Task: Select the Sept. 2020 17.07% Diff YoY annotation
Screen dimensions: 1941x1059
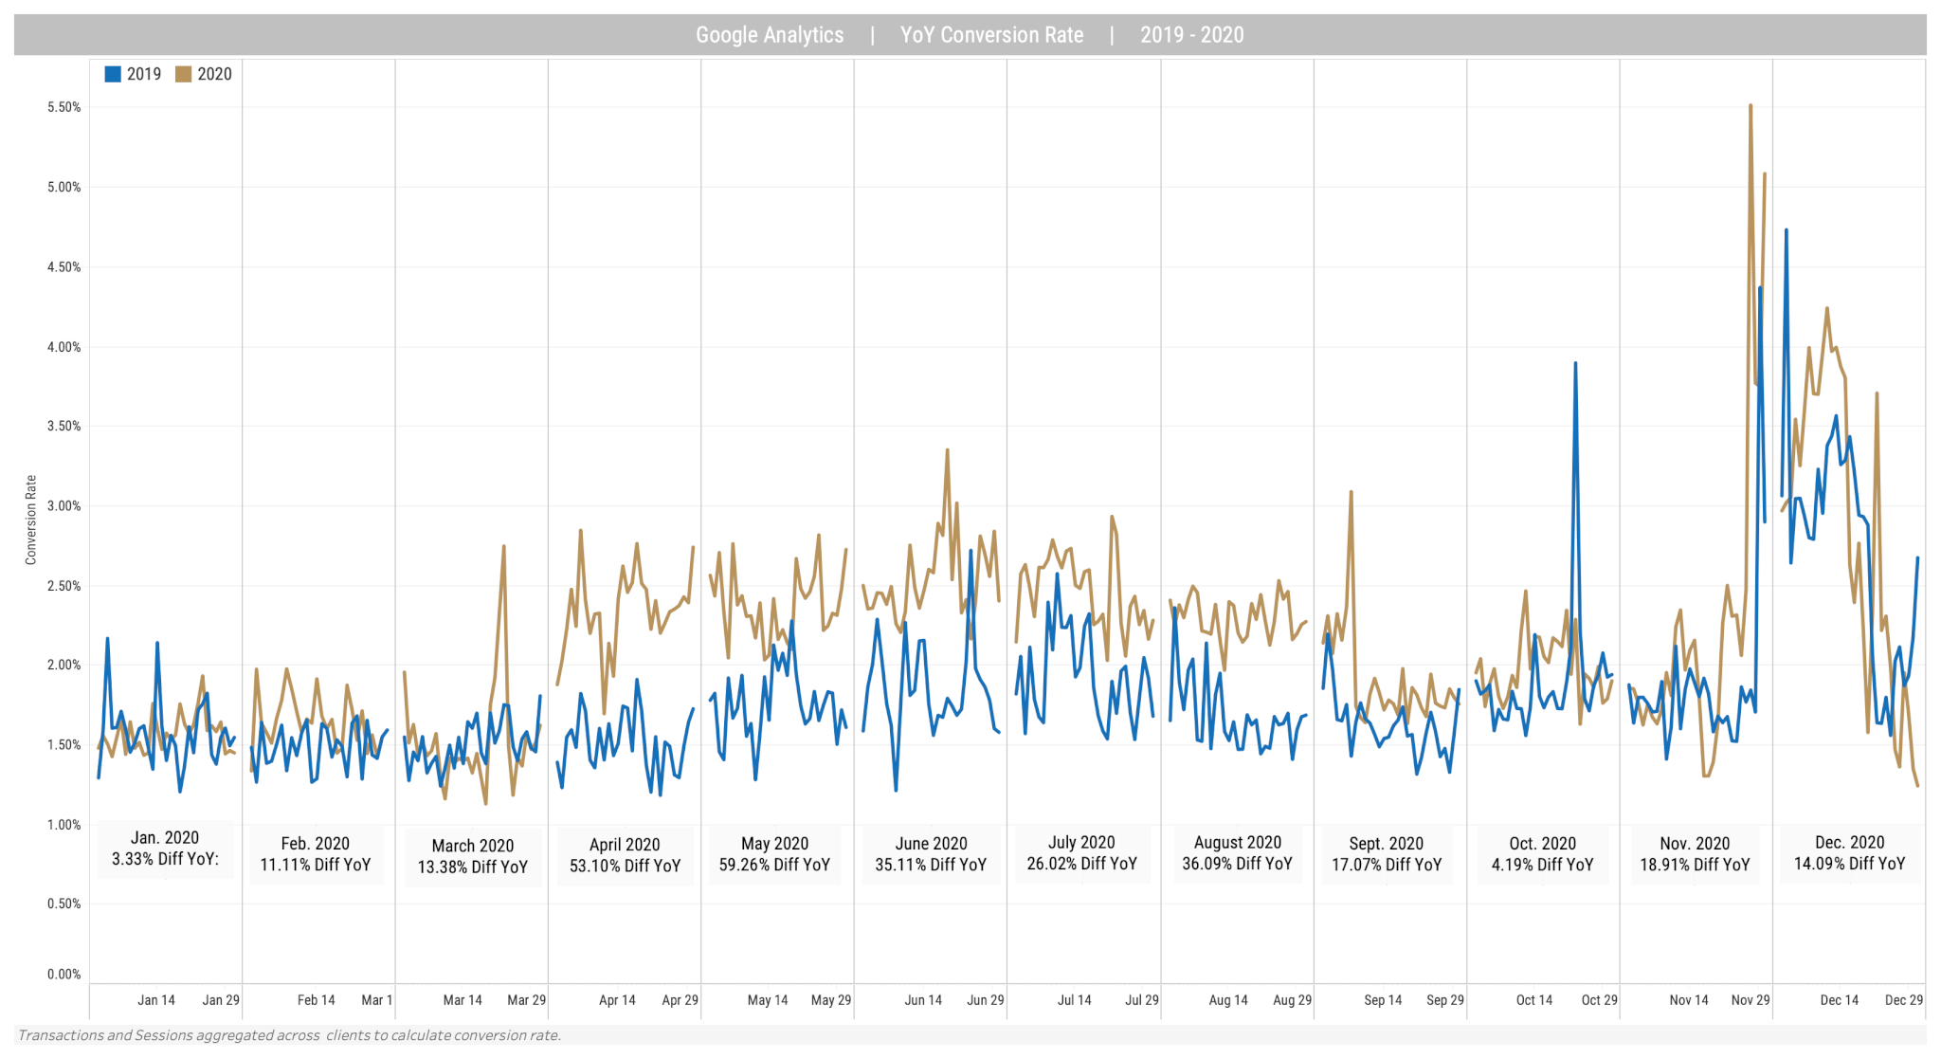Action: (x=1387, y=854)
